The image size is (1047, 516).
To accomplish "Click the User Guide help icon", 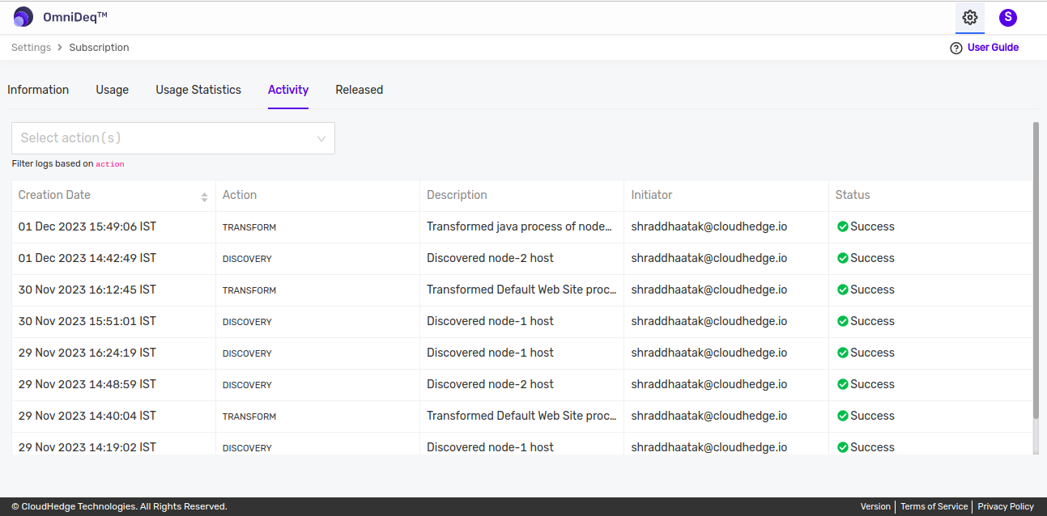I will click(956, 48).
